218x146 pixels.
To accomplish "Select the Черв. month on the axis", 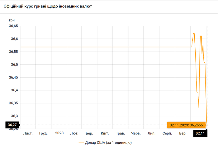I will [x=136, y=133].
